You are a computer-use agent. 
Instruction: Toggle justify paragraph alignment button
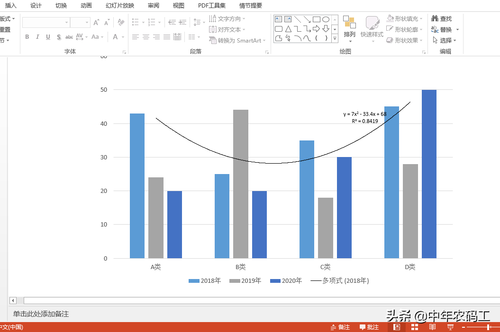pos(167,37)
